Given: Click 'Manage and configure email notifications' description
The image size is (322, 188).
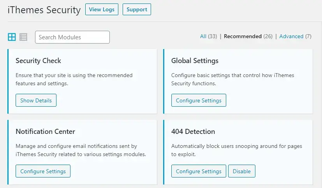Looking at the screenshot, I should (81, 150).
